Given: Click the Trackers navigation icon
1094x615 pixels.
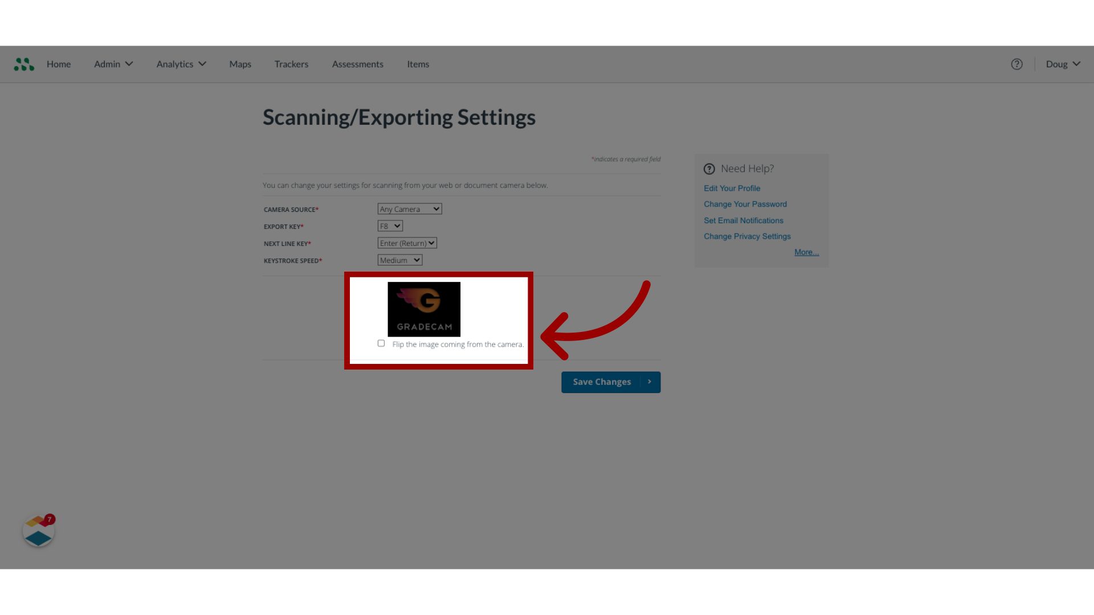Looking at the screenshot, I should point(291,64).
